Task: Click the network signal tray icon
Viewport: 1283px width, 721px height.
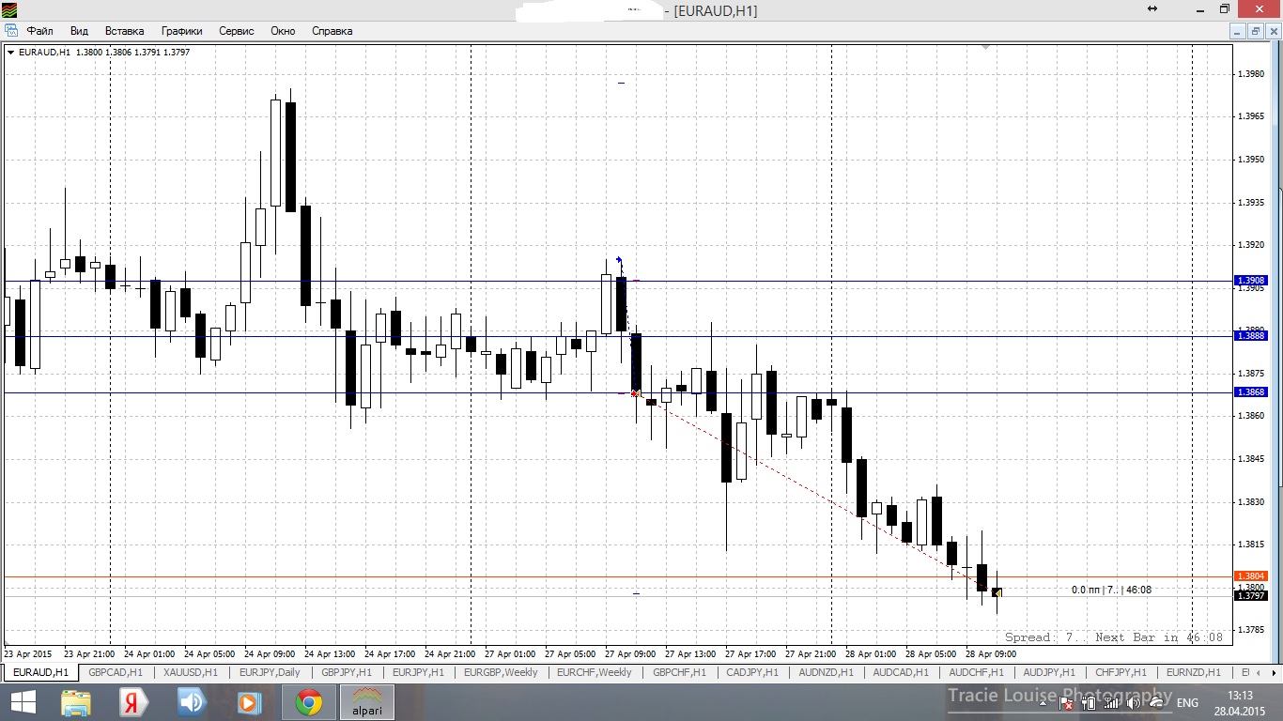Action: click(1111, 703)
